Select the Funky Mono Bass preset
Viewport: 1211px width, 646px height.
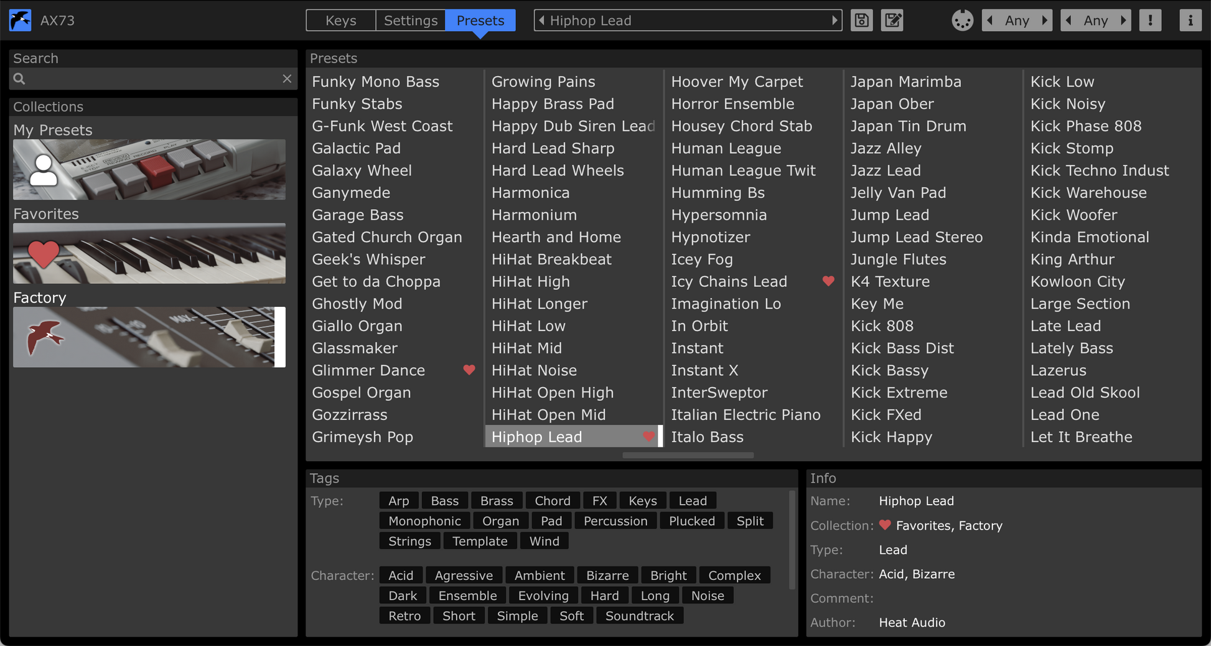coord(376,82)
